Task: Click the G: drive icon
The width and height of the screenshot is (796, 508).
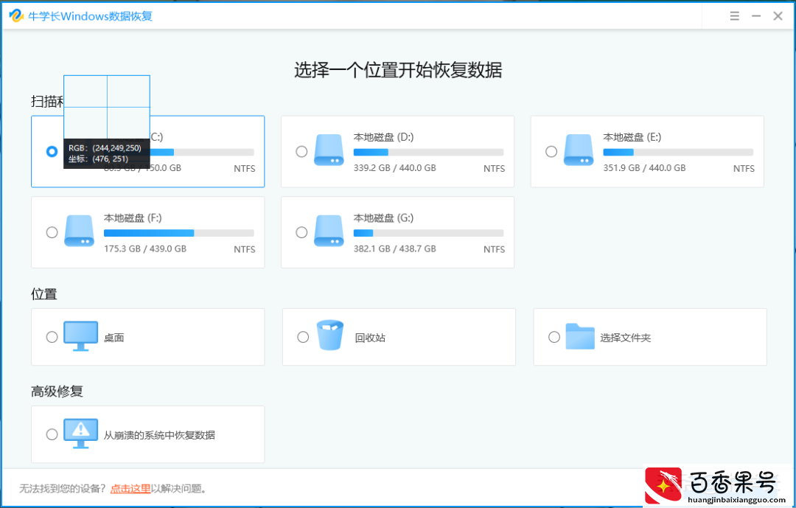Action: (x=329, y=231)
